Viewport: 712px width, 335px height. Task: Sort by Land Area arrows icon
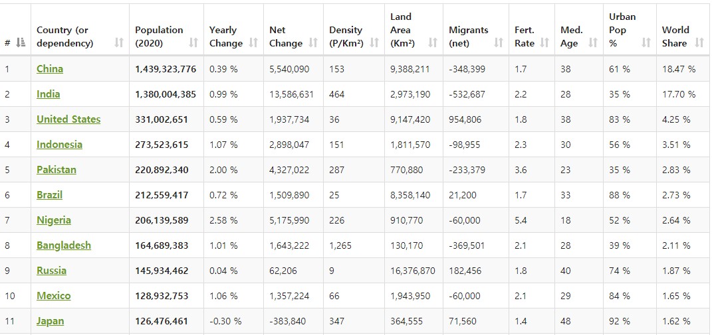[433, 43]
